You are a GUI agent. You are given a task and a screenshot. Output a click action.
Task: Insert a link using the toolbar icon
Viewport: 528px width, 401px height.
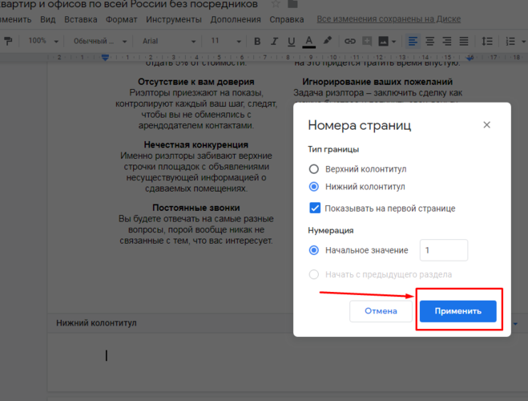pos(350,41)
